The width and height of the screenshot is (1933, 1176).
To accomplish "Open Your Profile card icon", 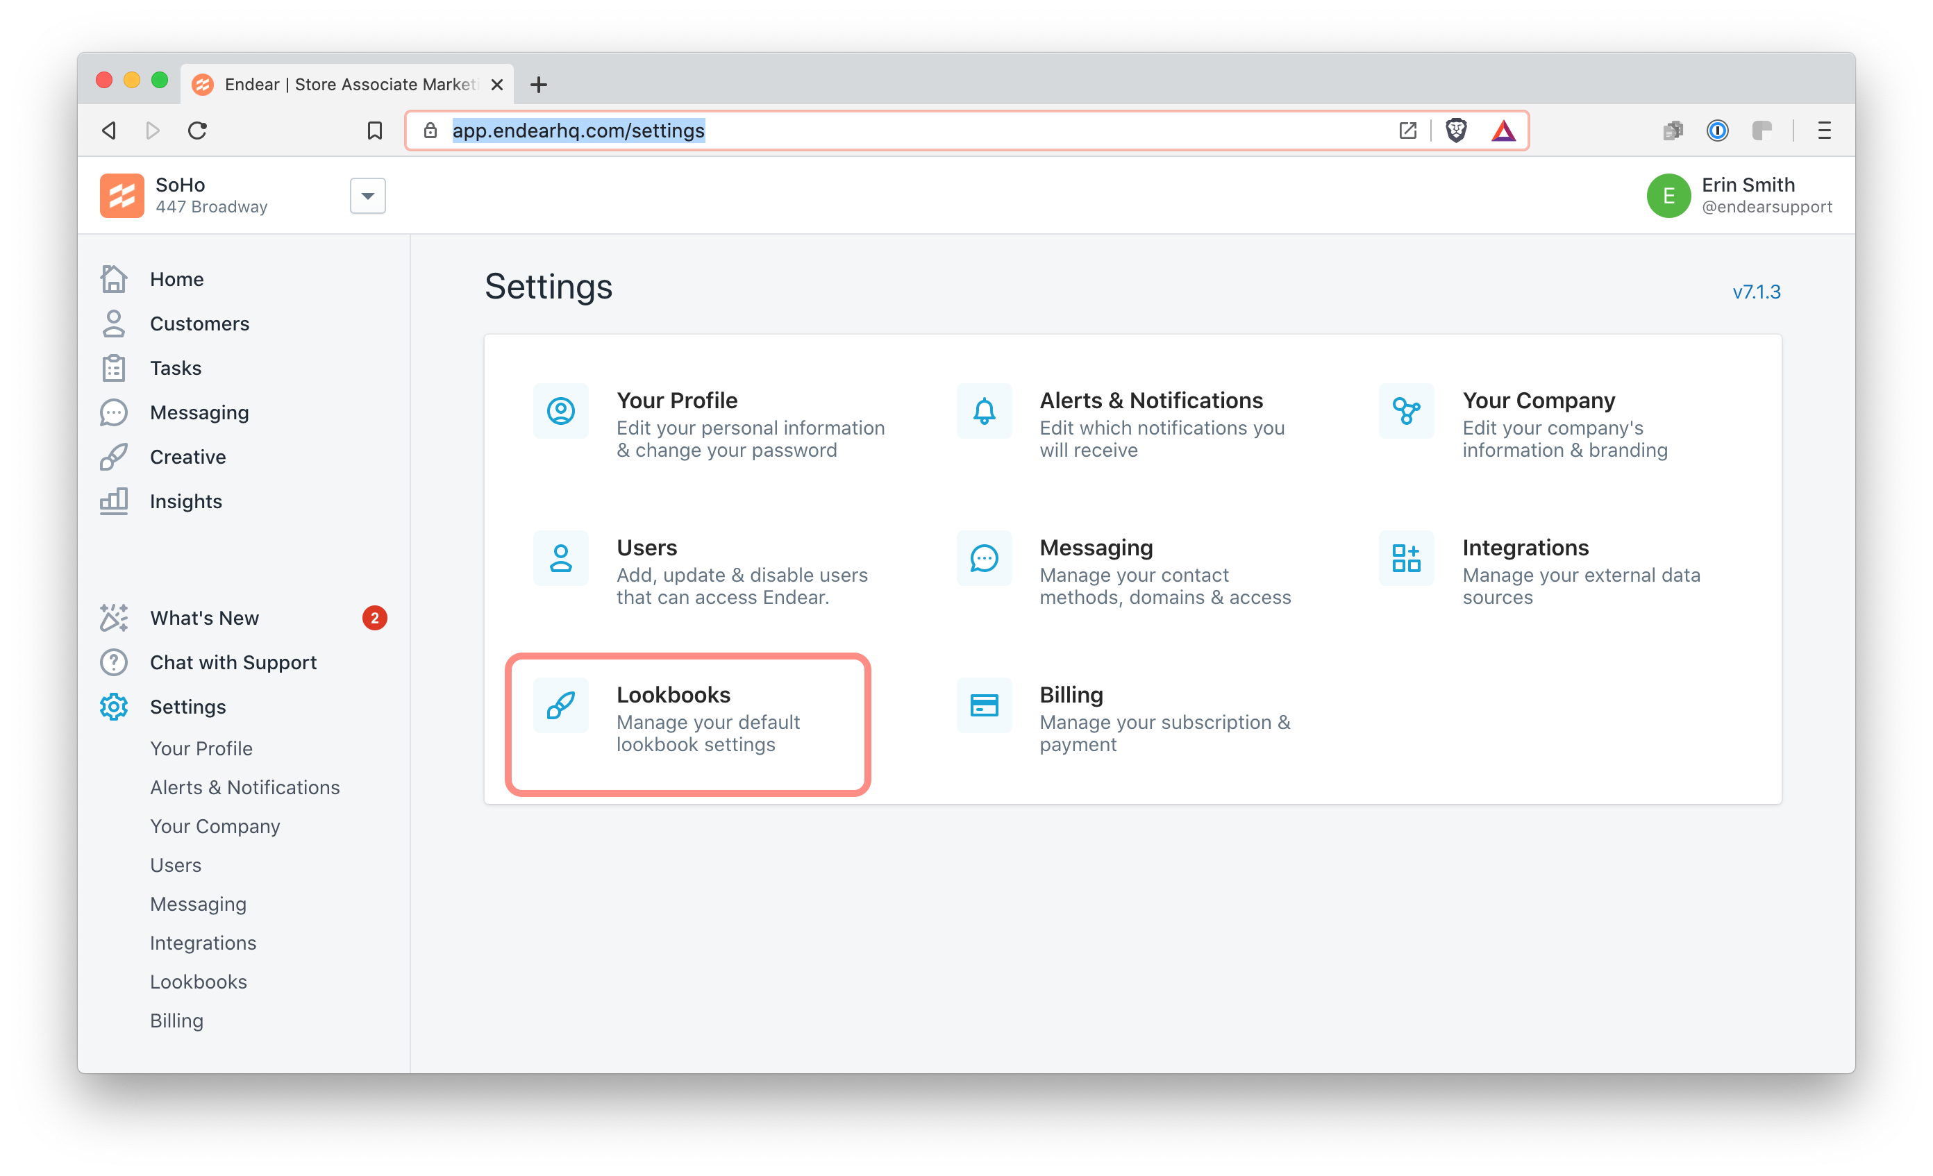I will click(x=561, y=410).
